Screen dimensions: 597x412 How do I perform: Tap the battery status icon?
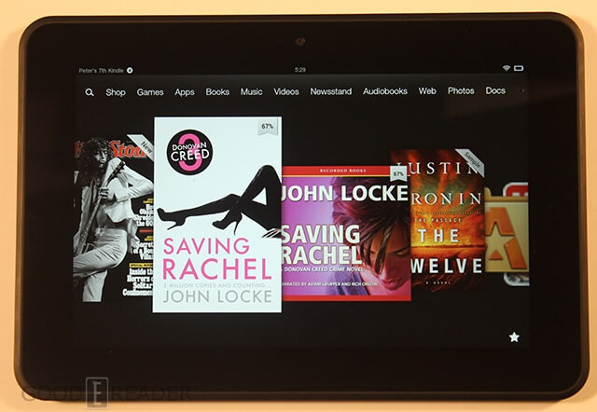click(519, 68)
